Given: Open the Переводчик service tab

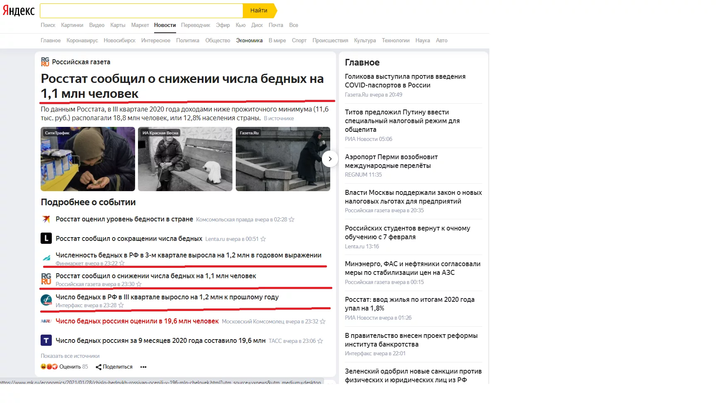Looking at the screenshot, I should click(196, 25).
